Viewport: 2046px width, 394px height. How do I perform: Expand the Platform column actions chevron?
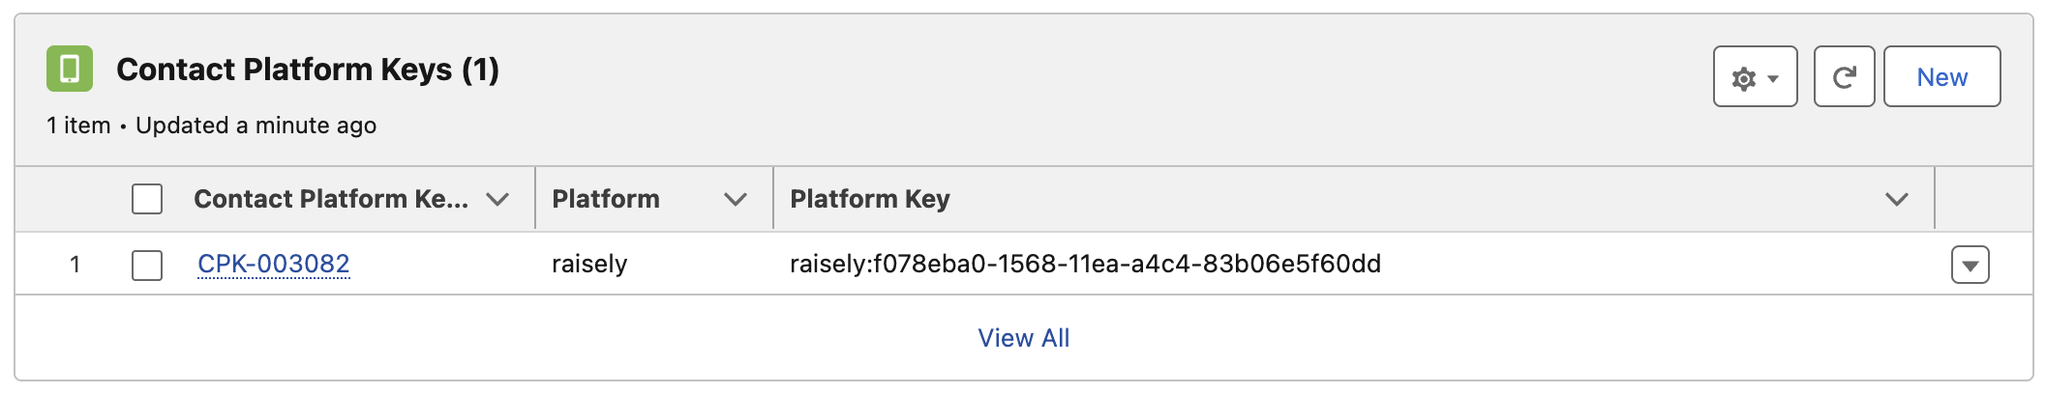click(x=736, y=200)
